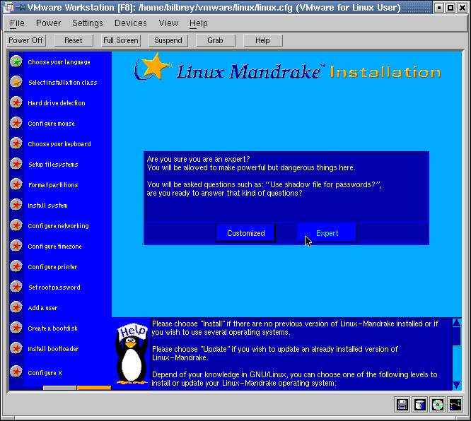
Task: Select the Choose your language step
Action: [59, 62]
